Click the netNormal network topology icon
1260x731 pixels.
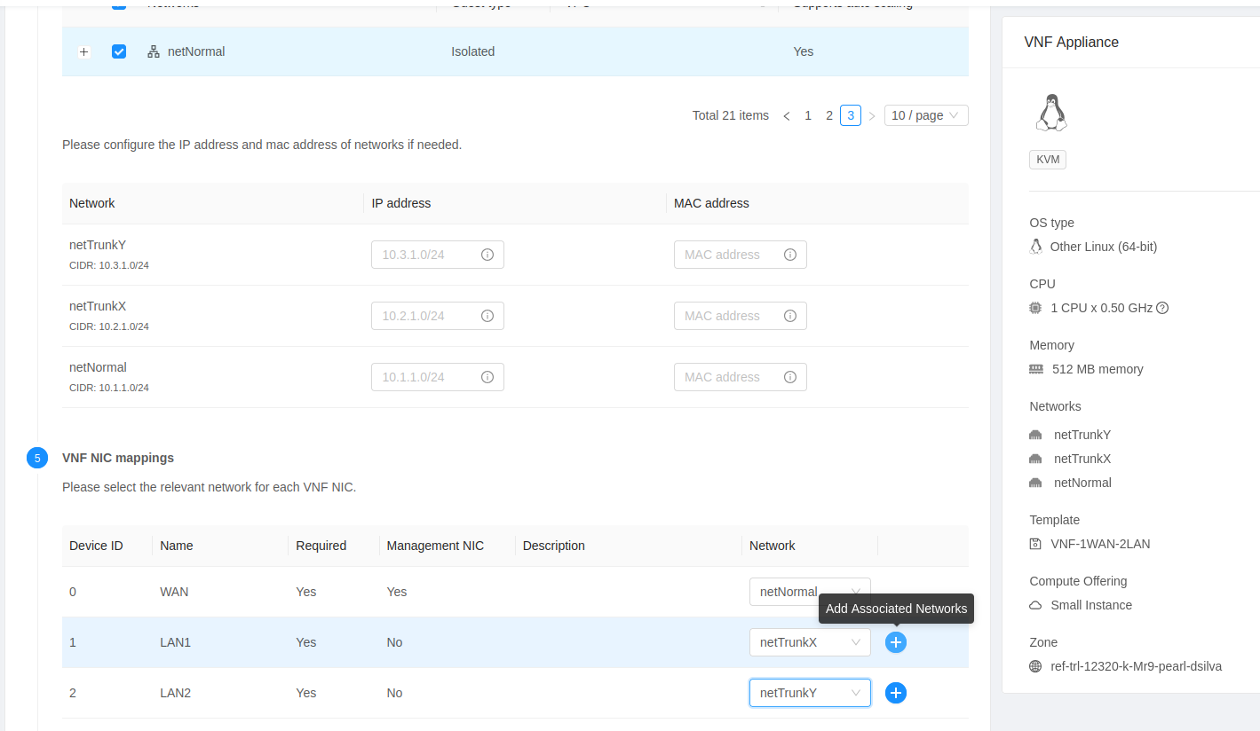[x=153, y=51]
